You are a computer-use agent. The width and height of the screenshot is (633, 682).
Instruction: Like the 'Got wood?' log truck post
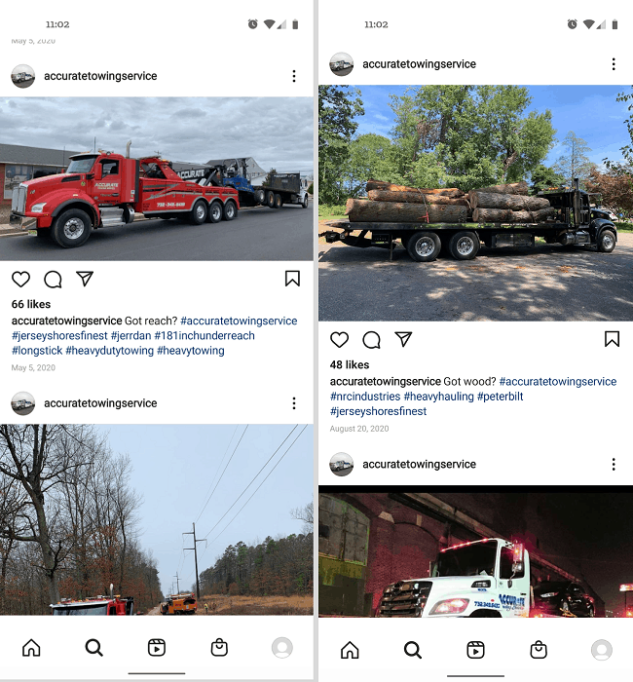click(x=339, y=340)
